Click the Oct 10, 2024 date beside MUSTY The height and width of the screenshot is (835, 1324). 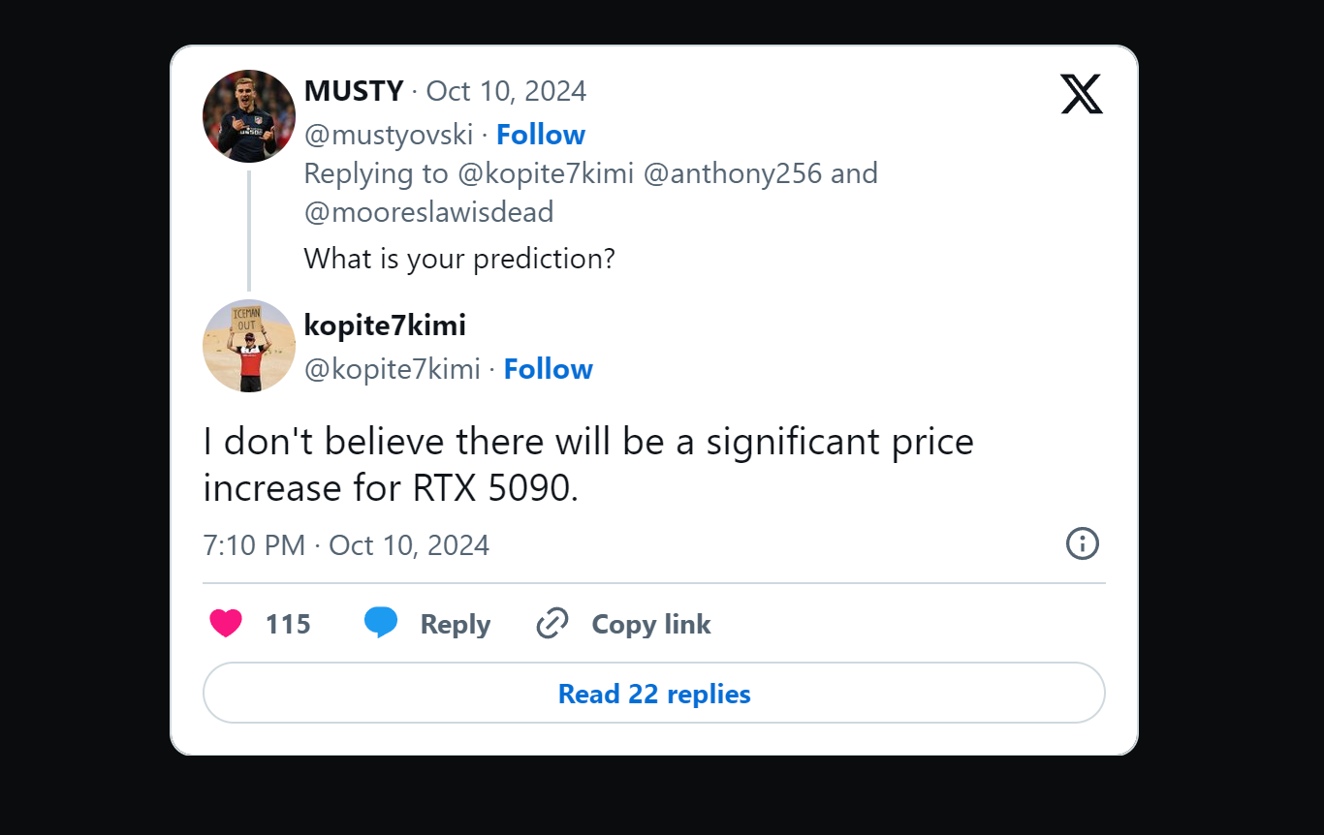(x=506, y=91)
